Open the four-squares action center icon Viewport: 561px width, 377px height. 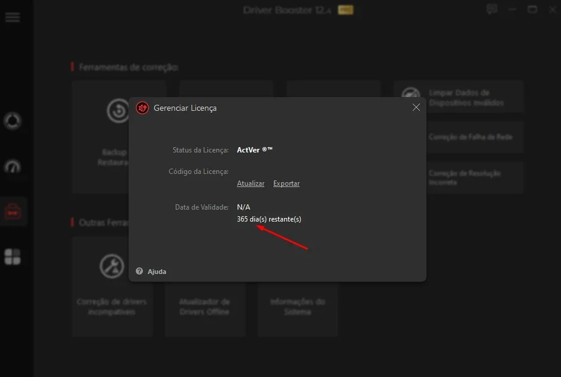(13, 257)
